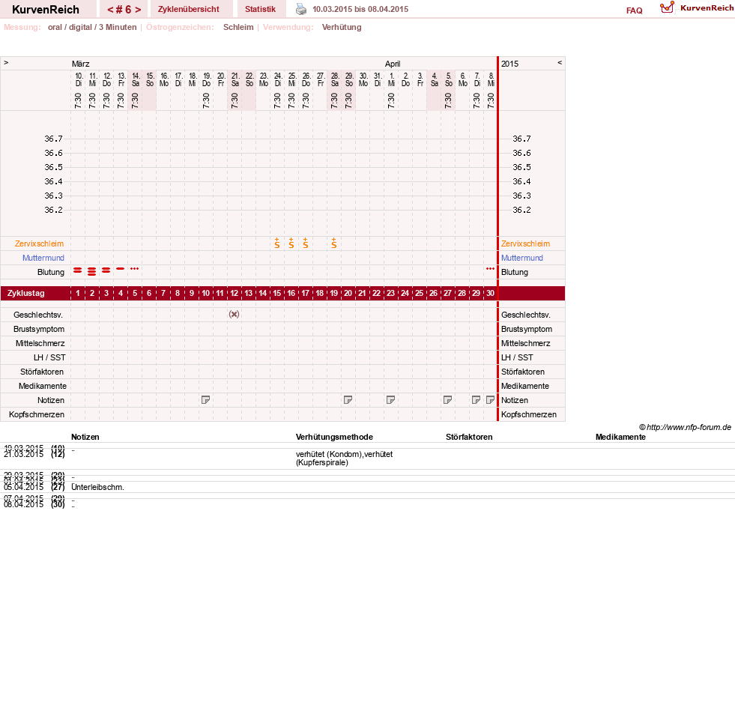Click 'verhütet (Kondom),verhütet (Kupferspirale)' entry
735x702 pixels.
[345, 459]
